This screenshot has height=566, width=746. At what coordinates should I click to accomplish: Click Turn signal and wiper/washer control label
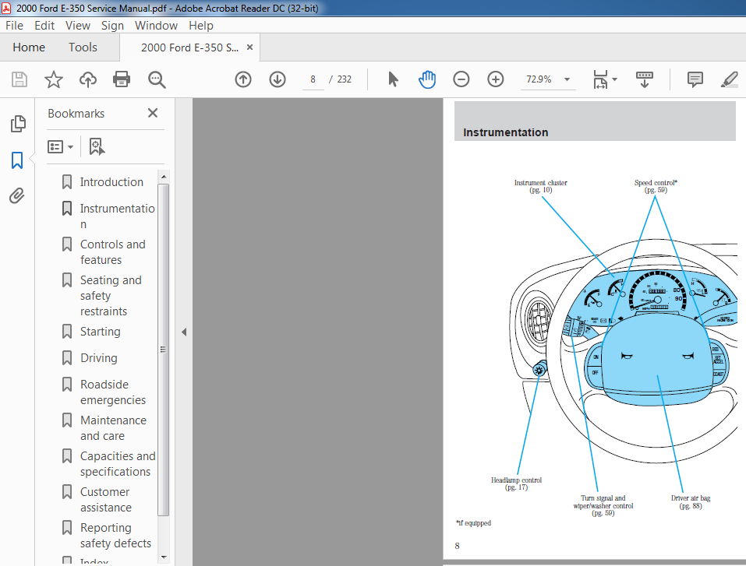pyautogui.click(x=603, y=505)
